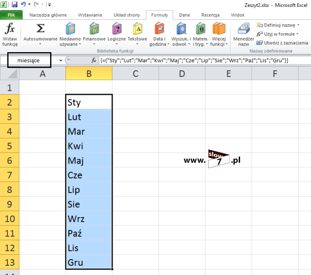Click the miesiące Name Box field

click(28, 60)
